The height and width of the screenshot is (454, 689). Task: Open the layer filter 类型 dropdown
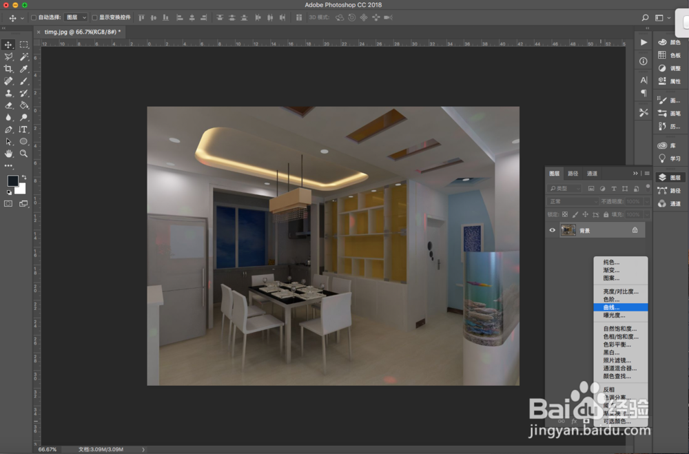(x=565, y=189)
